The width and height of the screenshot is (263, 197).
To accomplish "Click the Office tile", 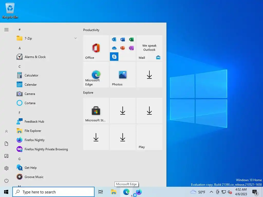I will [x=96, y=48].
